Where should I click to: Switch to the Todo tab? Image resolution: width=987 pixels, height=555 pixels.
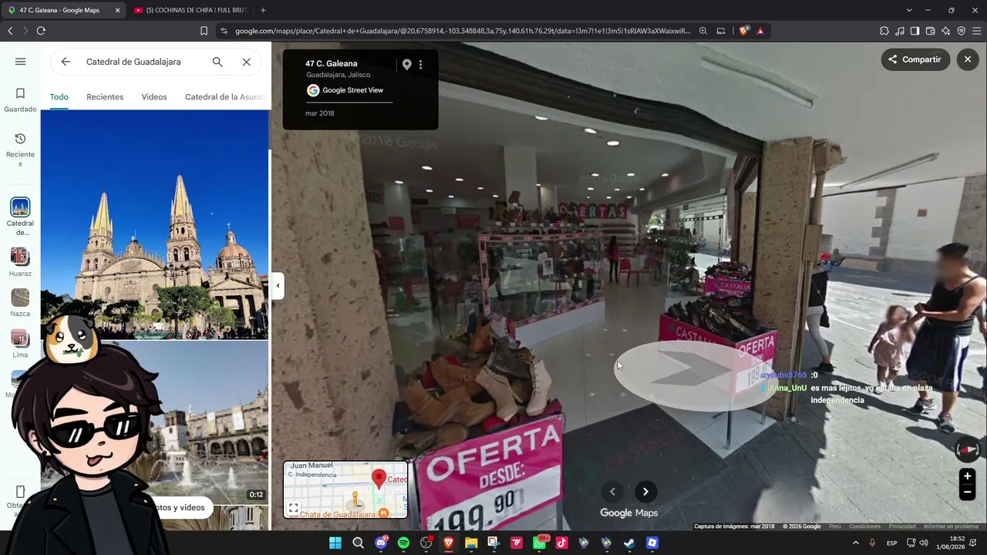tap(59, 97)
